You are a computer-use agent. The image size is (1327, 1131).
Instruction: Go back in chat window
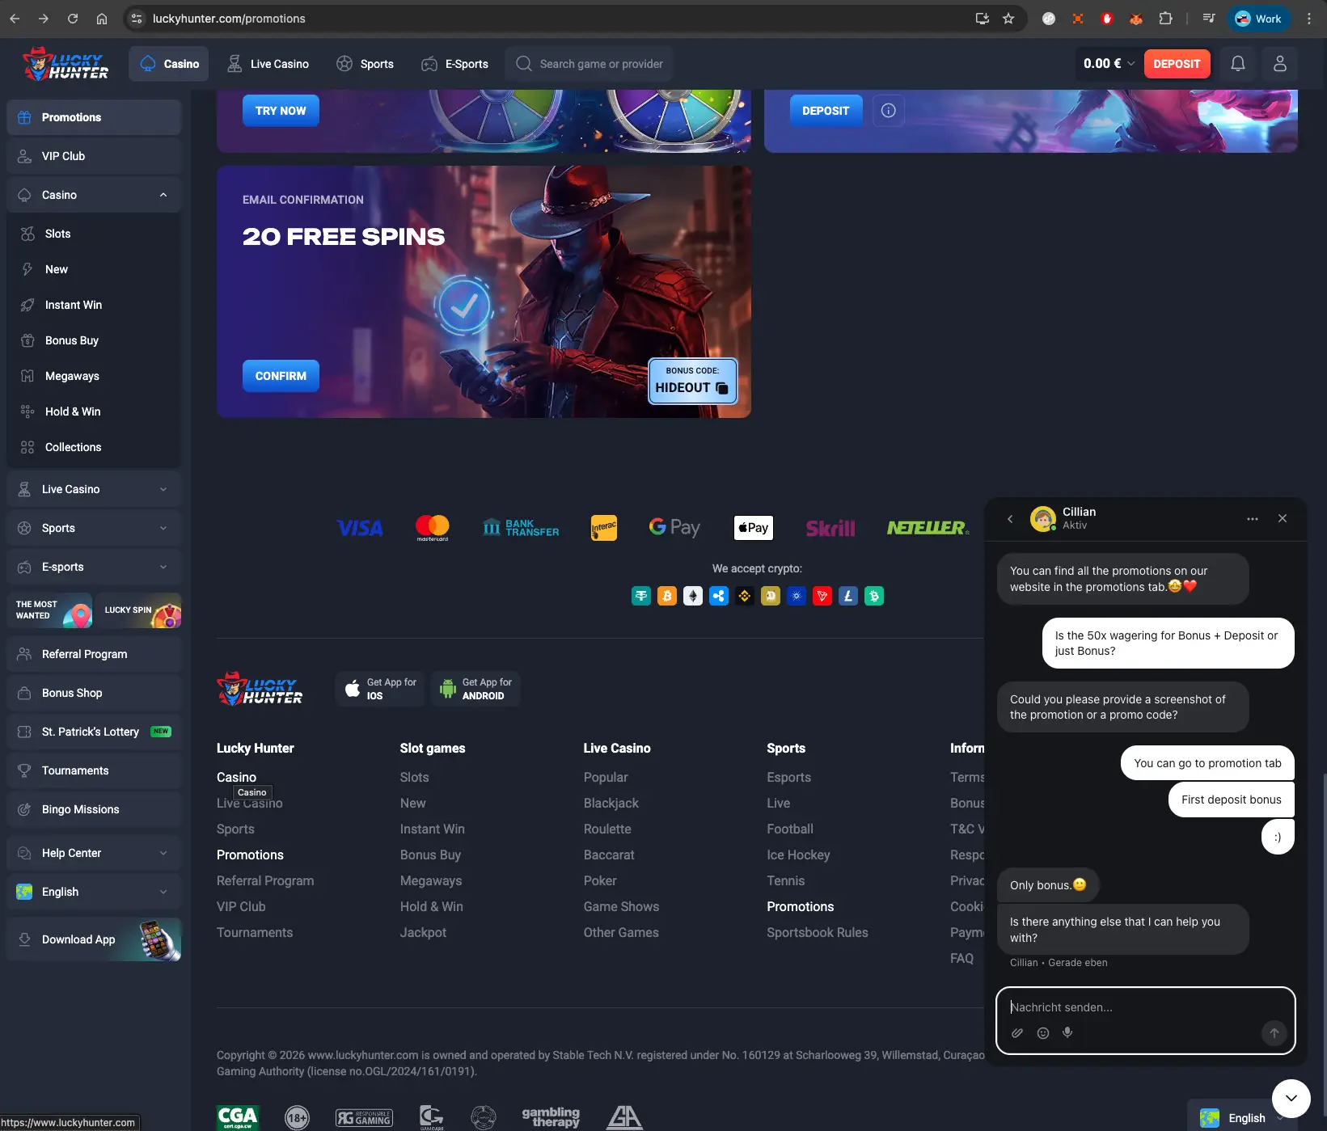click(1010, 519)
